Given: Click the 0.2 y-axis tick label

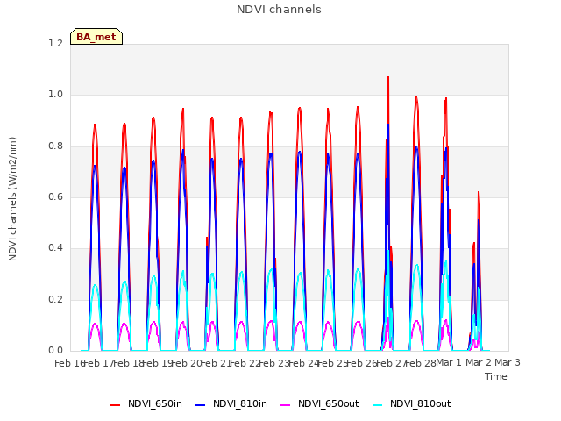Looking at the screenshot, I should [x=55, y=299].
